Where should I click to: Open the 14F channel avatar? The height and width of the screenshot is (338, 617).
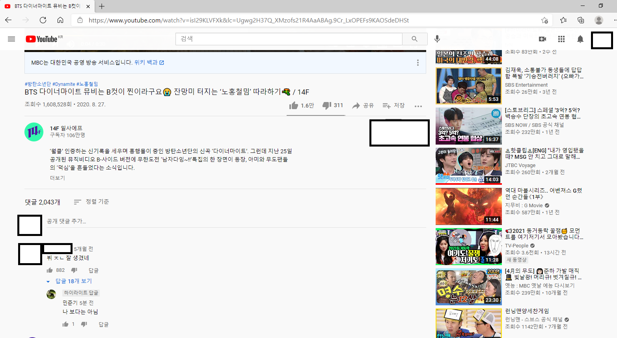point(34,132)
